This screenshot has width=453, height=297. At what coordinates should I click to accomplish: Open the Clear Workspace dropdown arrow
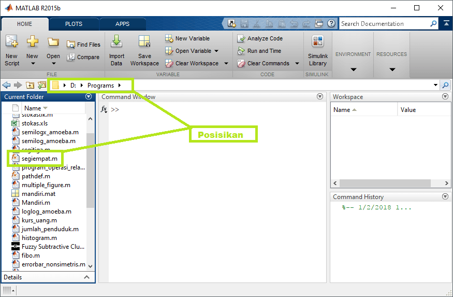(226, 63)
